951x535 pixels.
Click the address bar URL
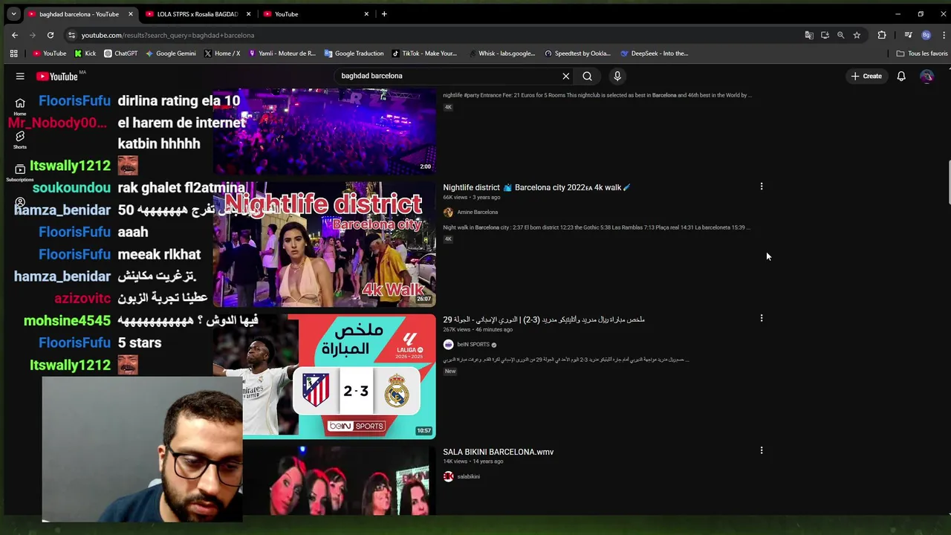click(x=168, y=35)
